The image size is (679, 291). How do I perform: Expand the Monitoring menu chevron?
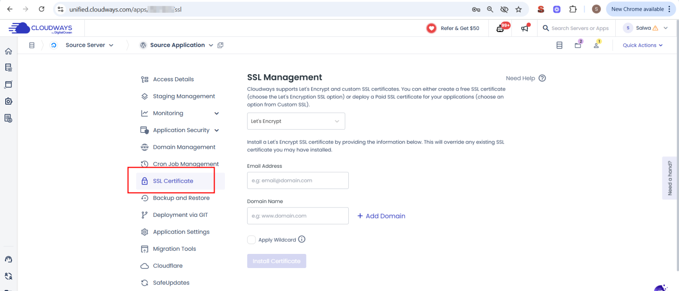(217, 113)
